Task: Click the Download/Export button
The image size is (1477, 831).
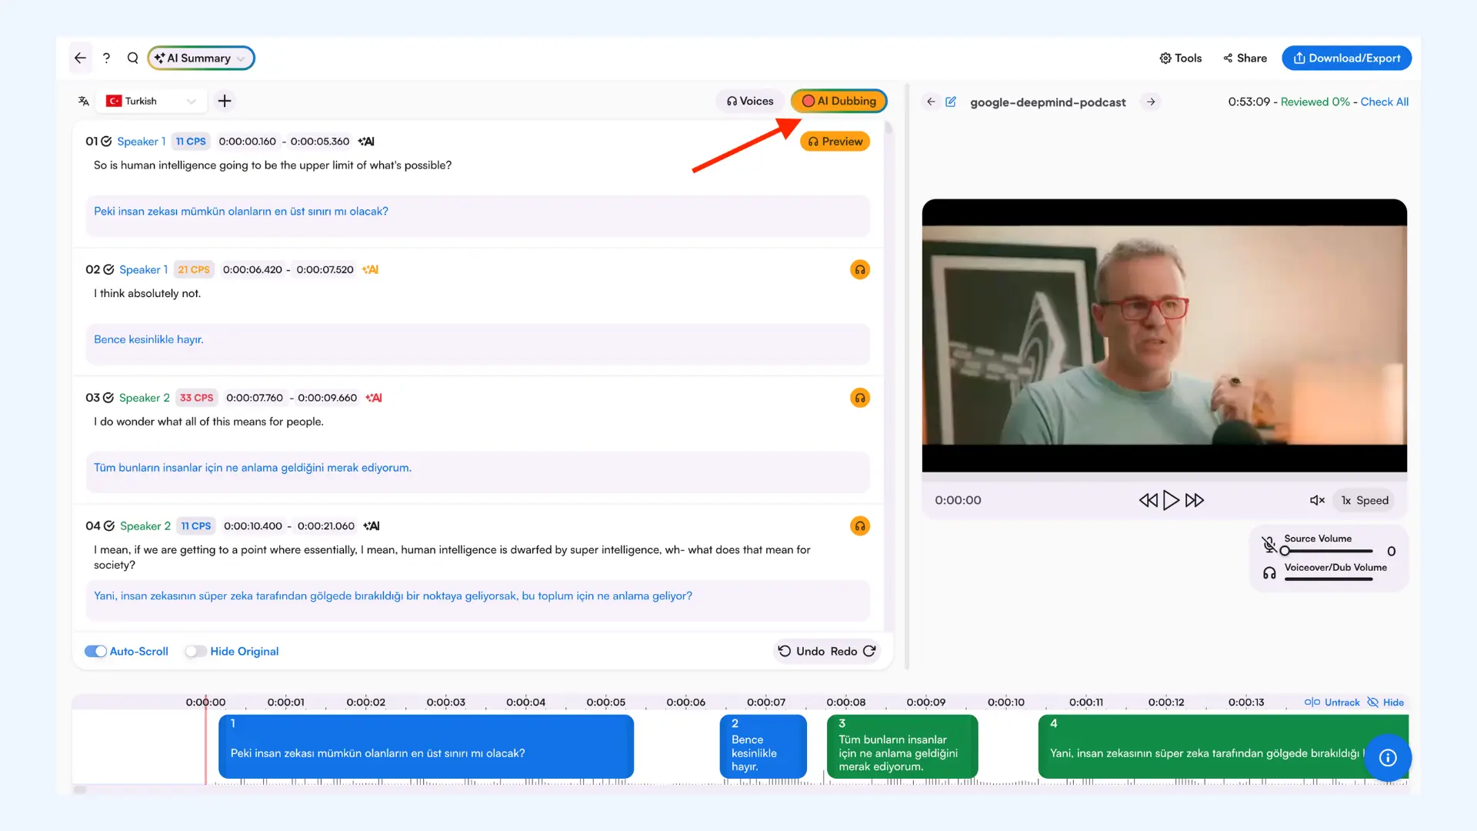Action: click(1346, 58)
